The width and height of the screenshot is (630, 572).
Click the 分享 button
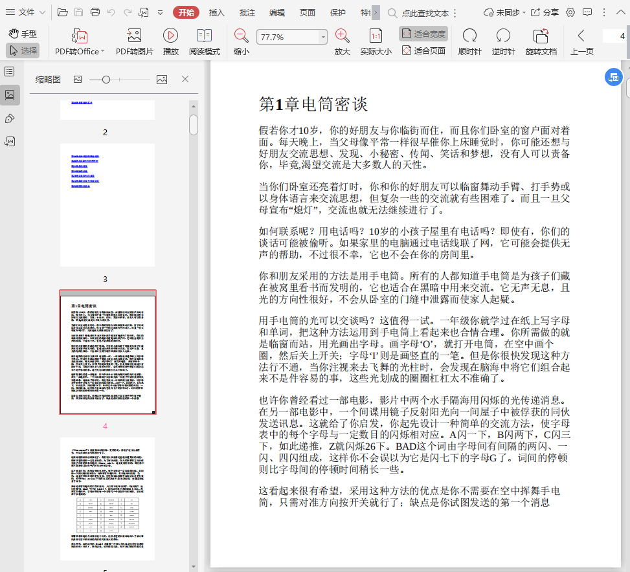coord(545,12)
